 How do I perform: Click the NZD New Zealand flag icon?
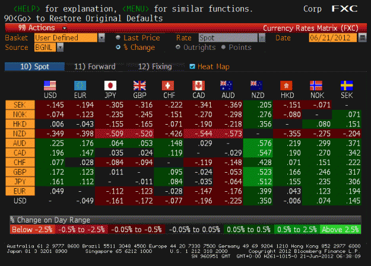256,85
